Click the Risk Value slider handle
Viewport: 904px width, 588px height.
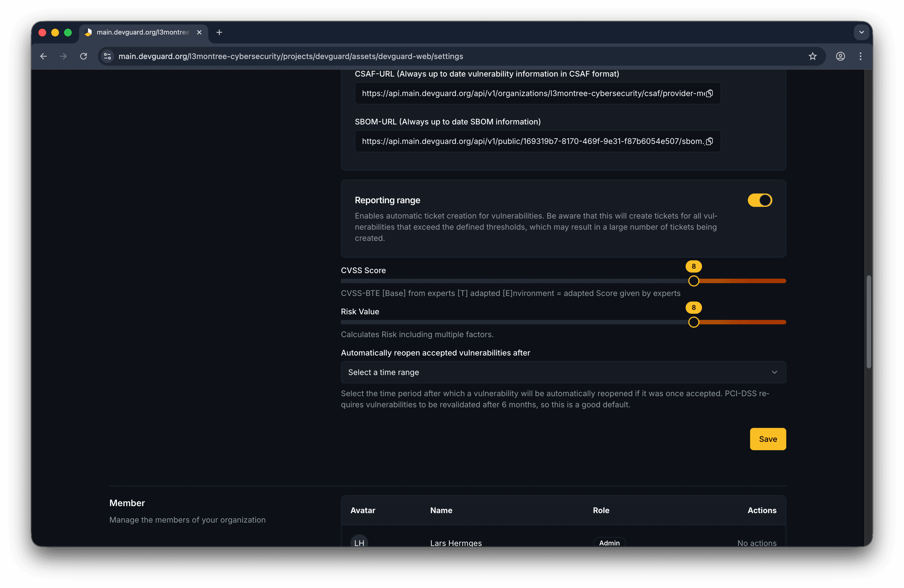[694, 322]
